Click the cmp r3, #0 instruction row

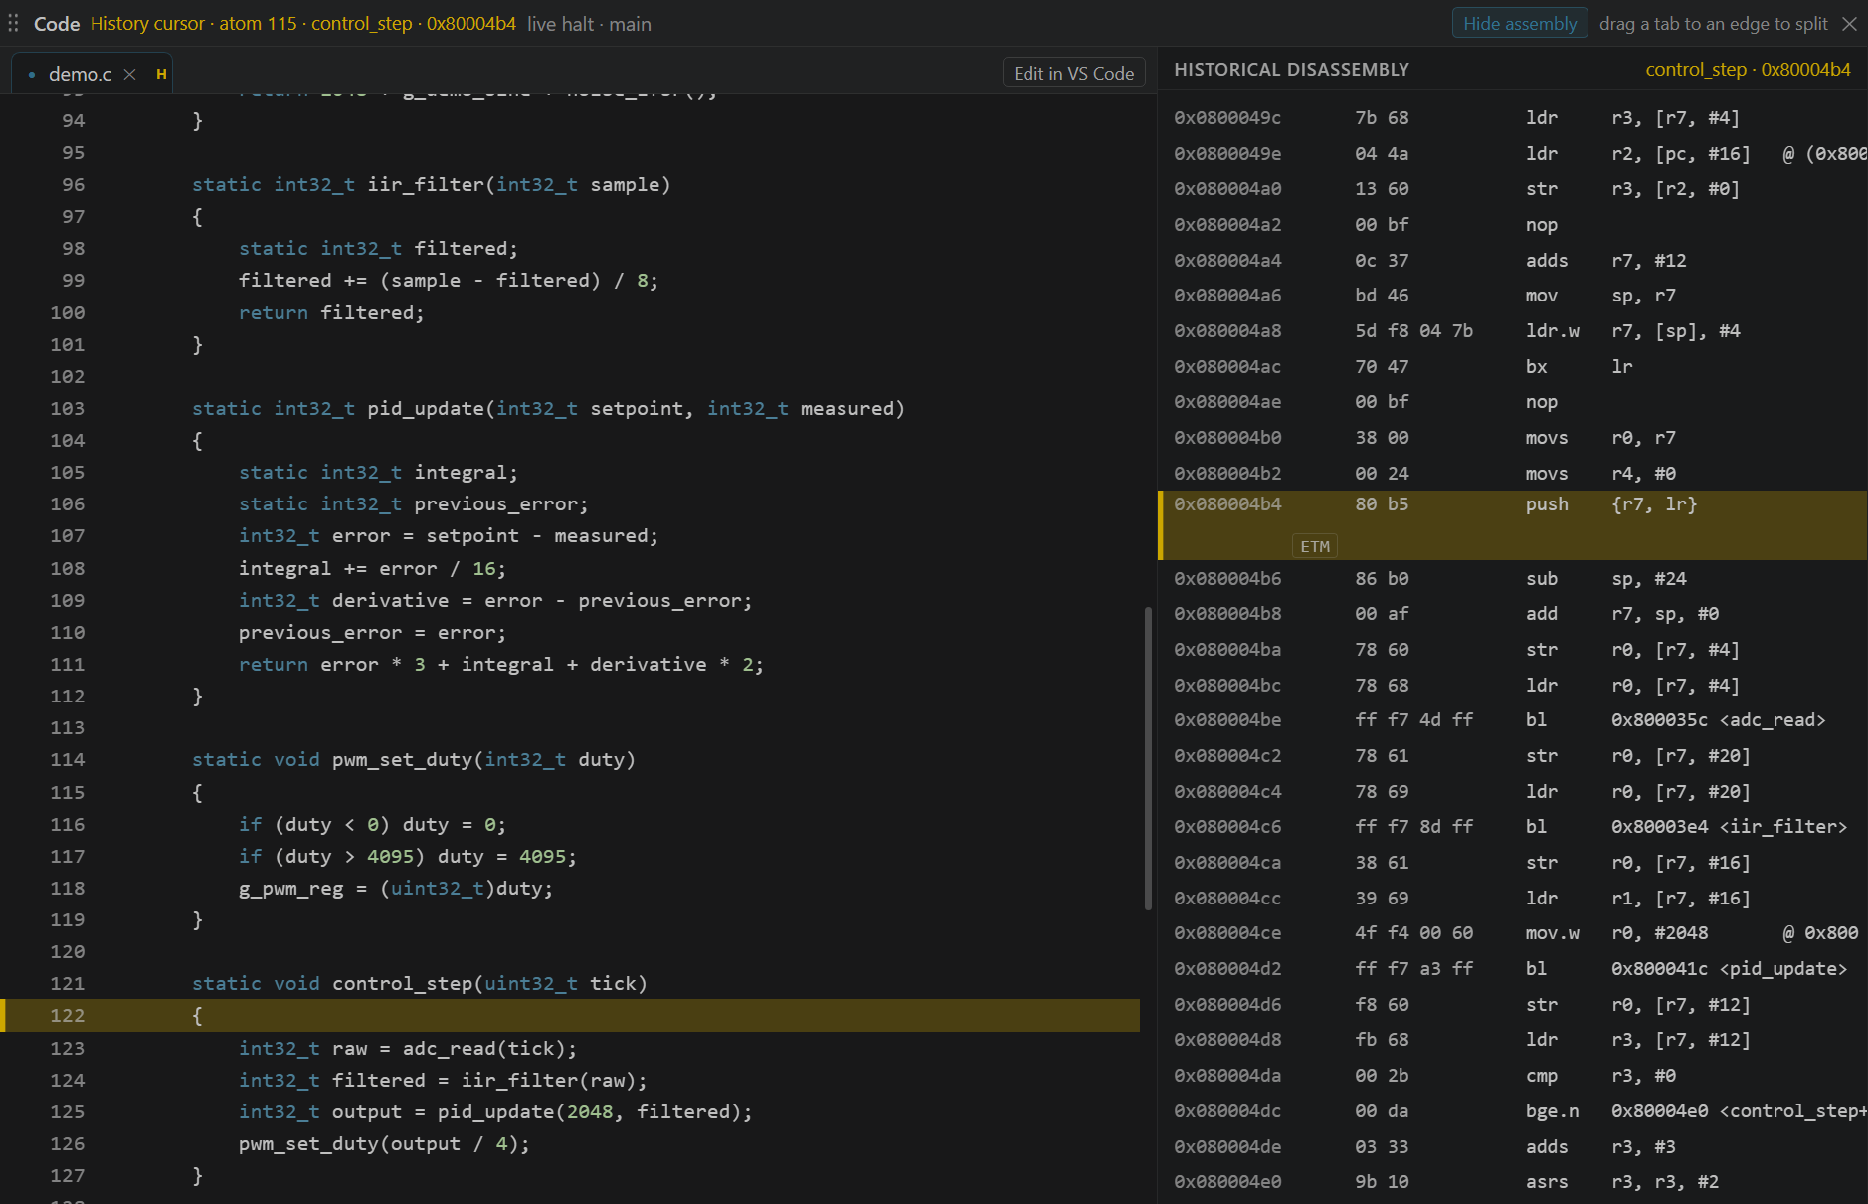coord(1513,1075)
